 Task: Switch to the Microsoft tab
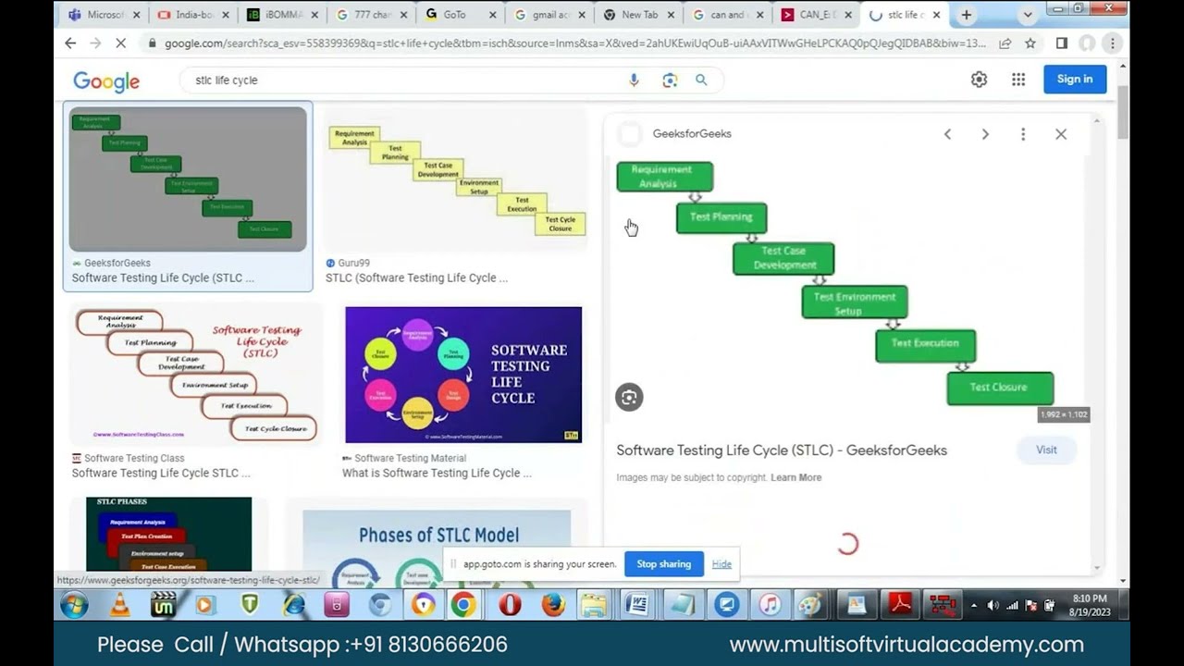104,15
